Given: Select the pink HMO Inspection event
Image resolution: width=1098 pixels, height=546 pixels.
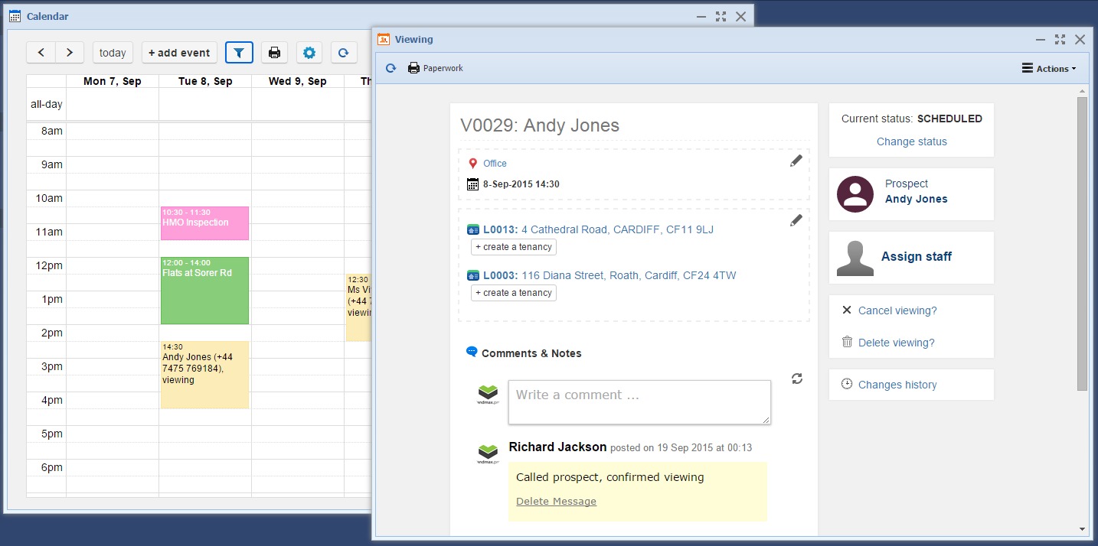Looking at the screenshot, I should click(x=204, y=223).
